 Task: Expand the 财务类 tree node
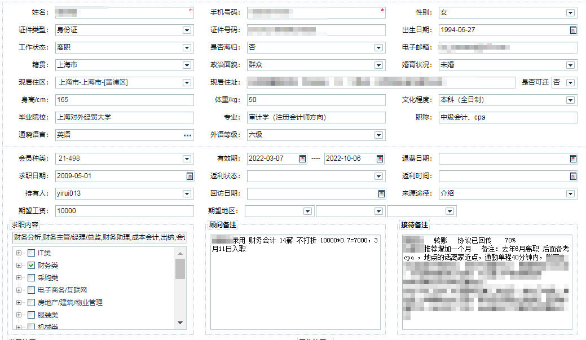[19, 265]
